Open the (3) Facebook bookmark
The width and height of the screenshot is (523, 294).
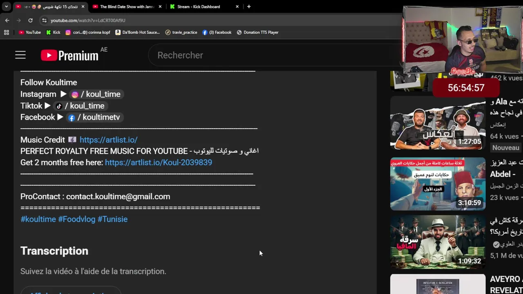tap(217, 32)
